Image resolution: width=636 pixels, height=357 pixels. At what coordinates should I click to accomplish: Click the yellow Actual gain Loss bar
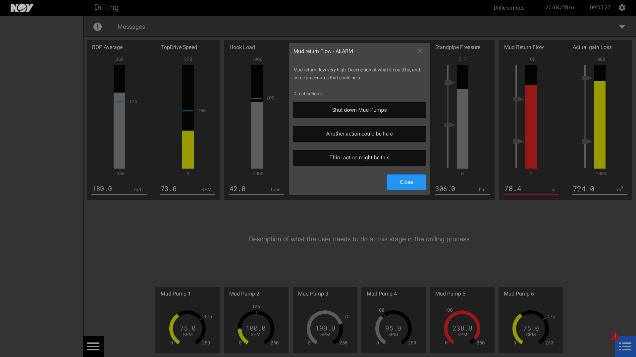tap(600, 125)
